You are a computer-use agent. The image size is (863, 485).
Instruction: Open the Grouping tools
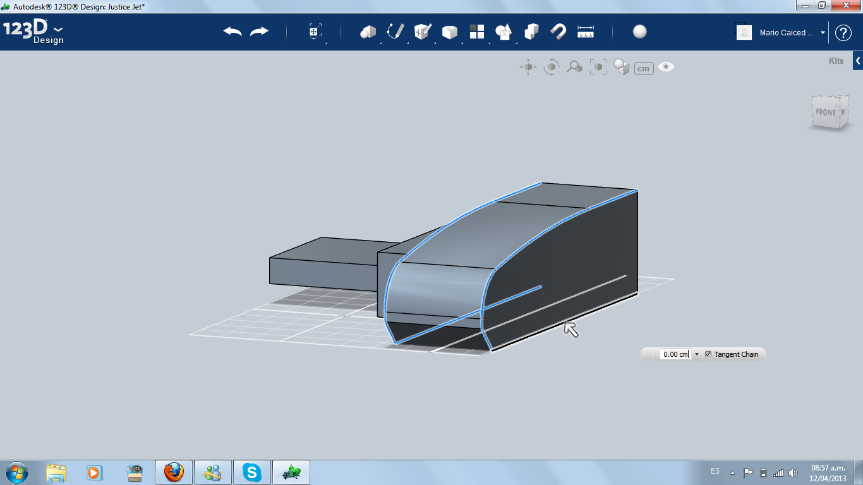(x=531, y=32)
